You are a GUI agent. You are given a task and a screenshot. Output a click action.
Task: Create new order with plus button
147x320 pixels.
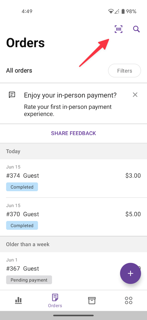130,273
